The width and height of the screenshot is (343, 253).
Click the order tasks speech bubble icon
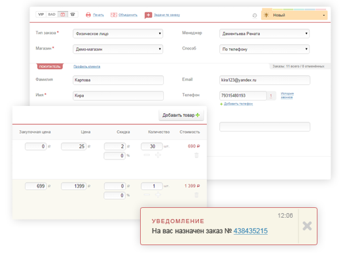(x=148, y=15)
